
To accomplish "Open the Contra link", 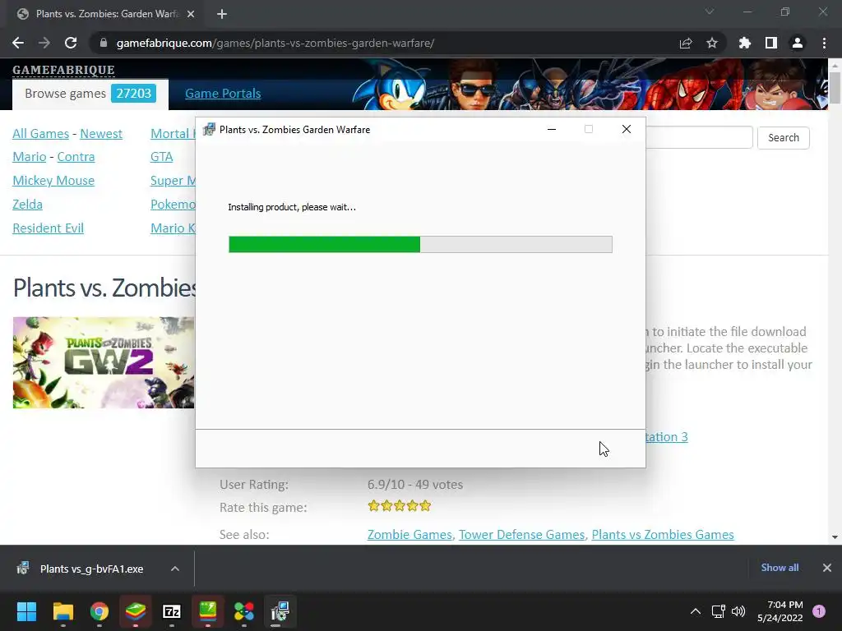I will tap(76, 157).
